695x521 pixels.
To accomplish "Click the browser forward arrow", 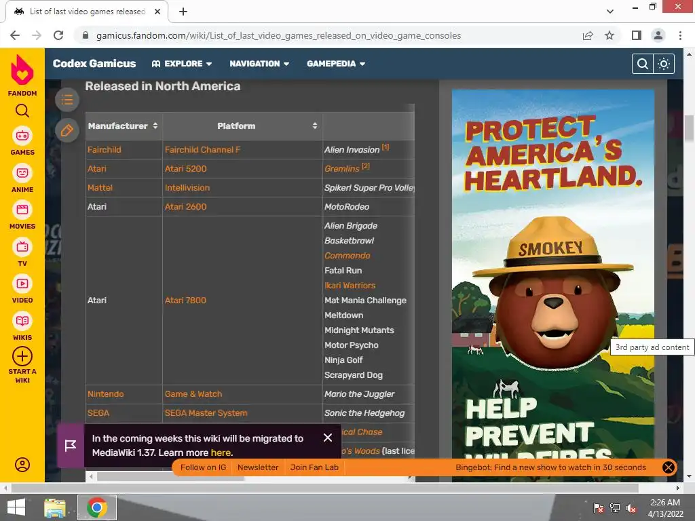I will tap(37, 35).
